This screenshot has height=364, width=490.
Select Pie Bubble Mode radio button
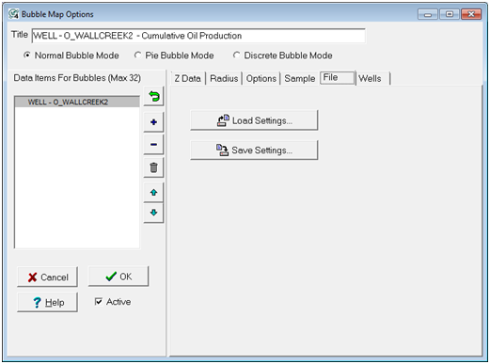point(137,55)
